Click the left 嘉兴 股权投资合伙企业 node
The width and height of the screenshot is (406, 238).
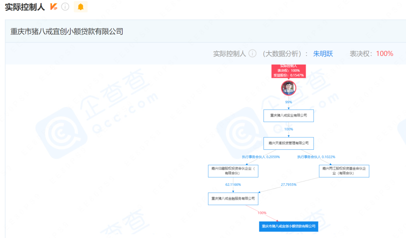coord(233,171)
